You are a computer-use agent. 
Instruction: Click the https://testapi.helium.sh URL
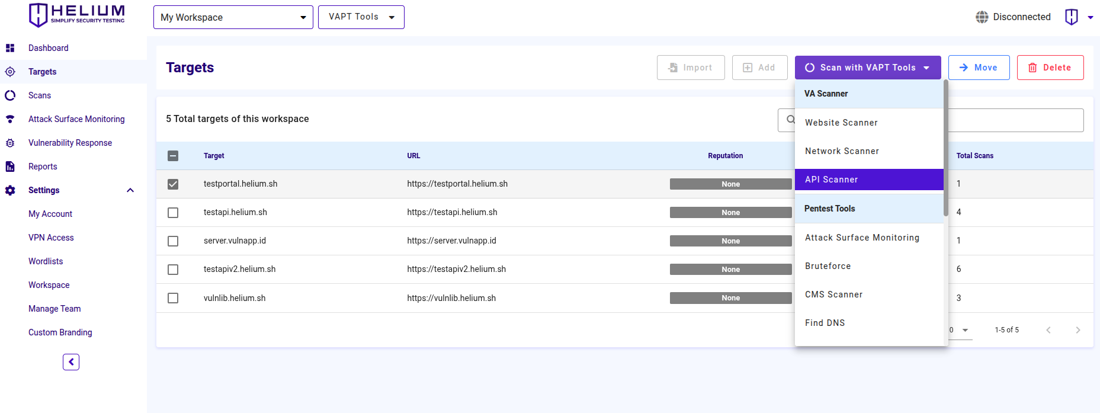click(452, 212)
